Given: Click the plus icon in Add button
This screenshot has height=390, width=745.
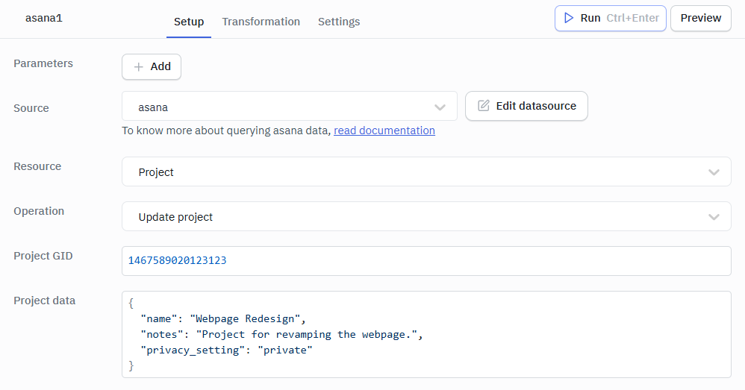Looking at the screenshot, I should coord(138,67).
